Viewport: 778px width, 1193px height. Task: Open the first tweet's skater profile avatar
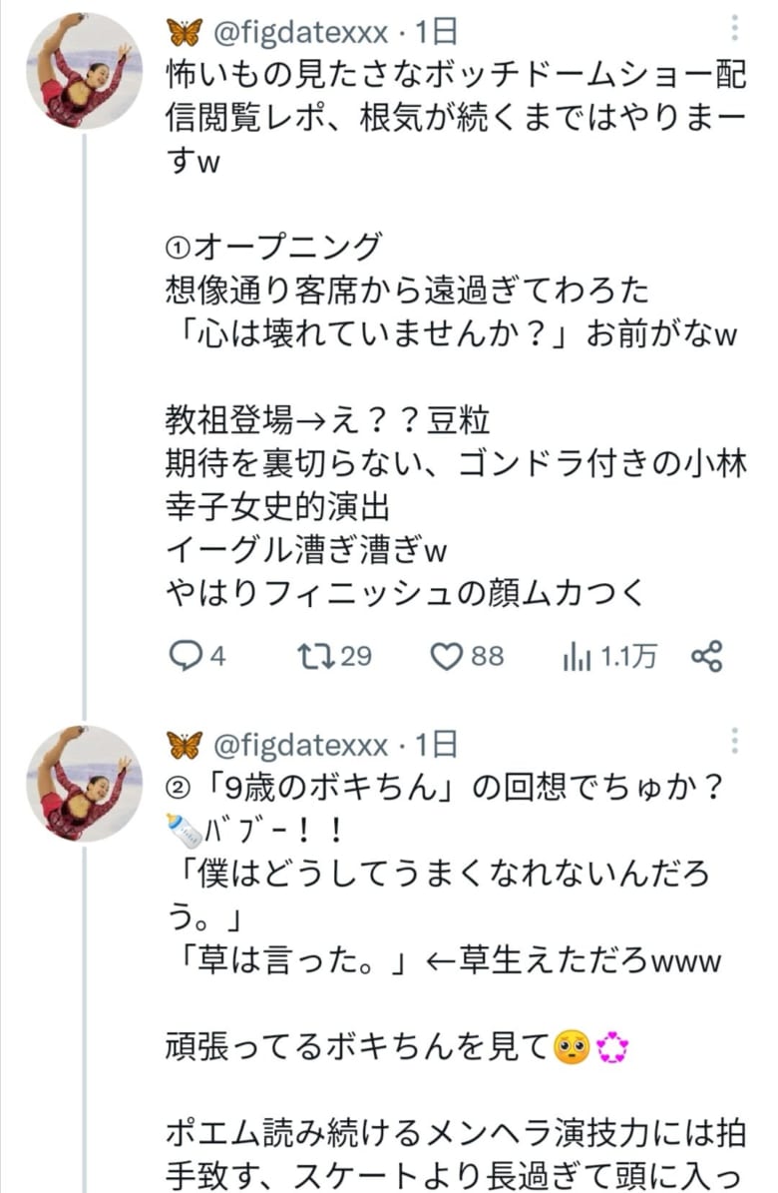tap(84, 70)
